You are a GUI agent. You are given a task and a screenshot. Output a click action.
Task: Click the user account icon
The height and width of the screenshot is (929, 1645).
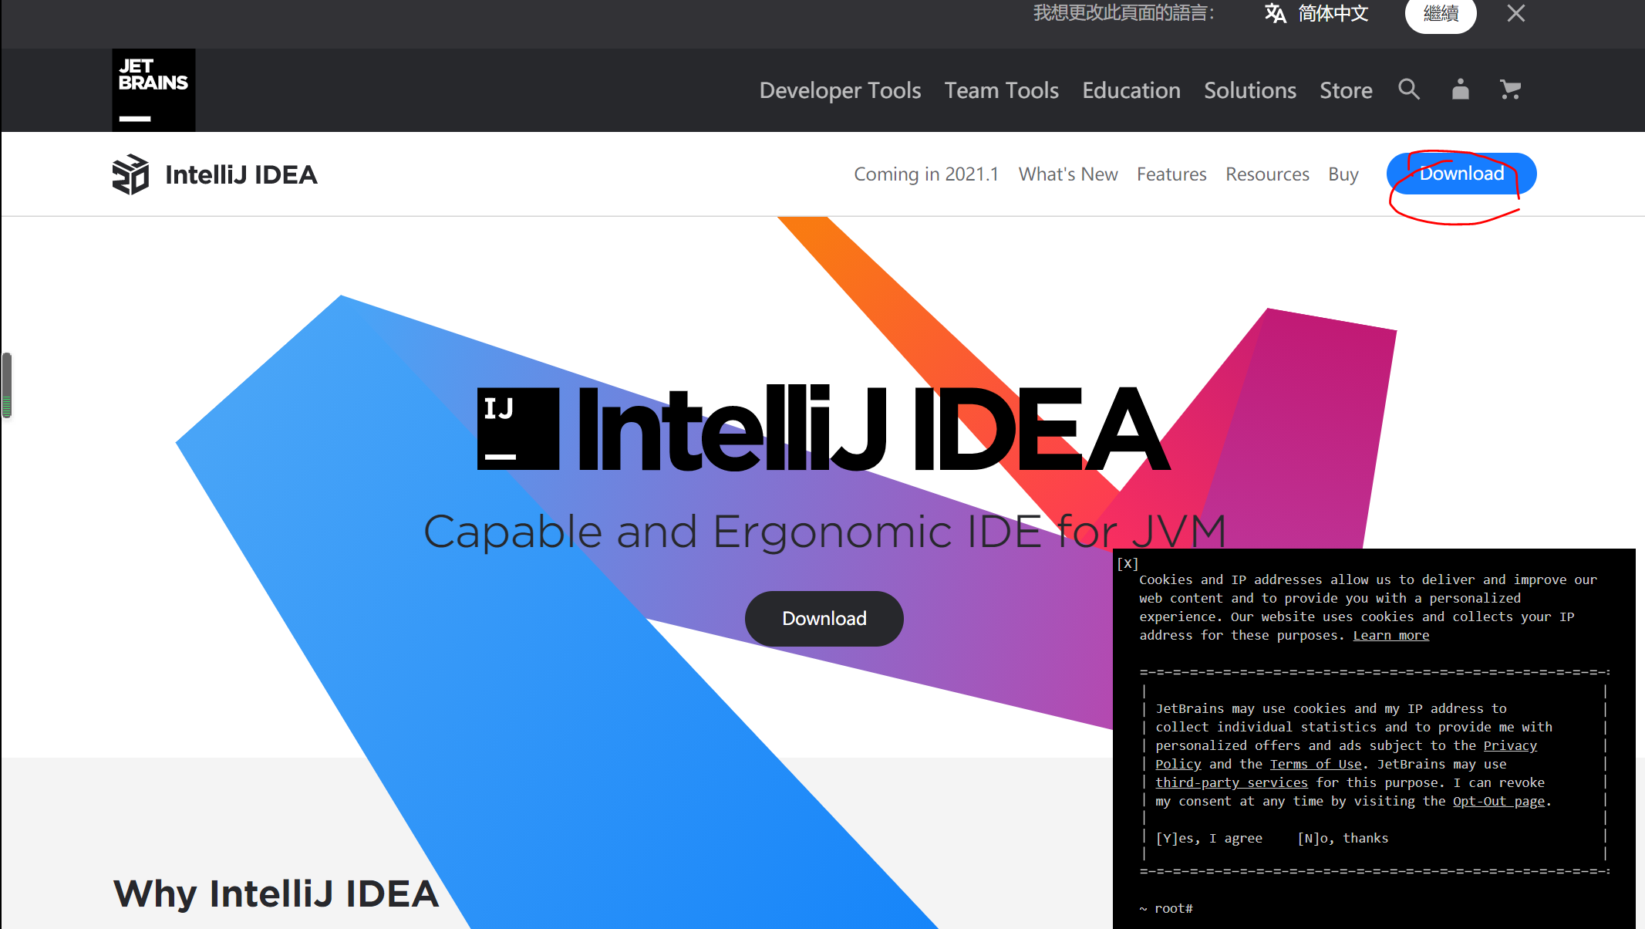coord(1460,90)
